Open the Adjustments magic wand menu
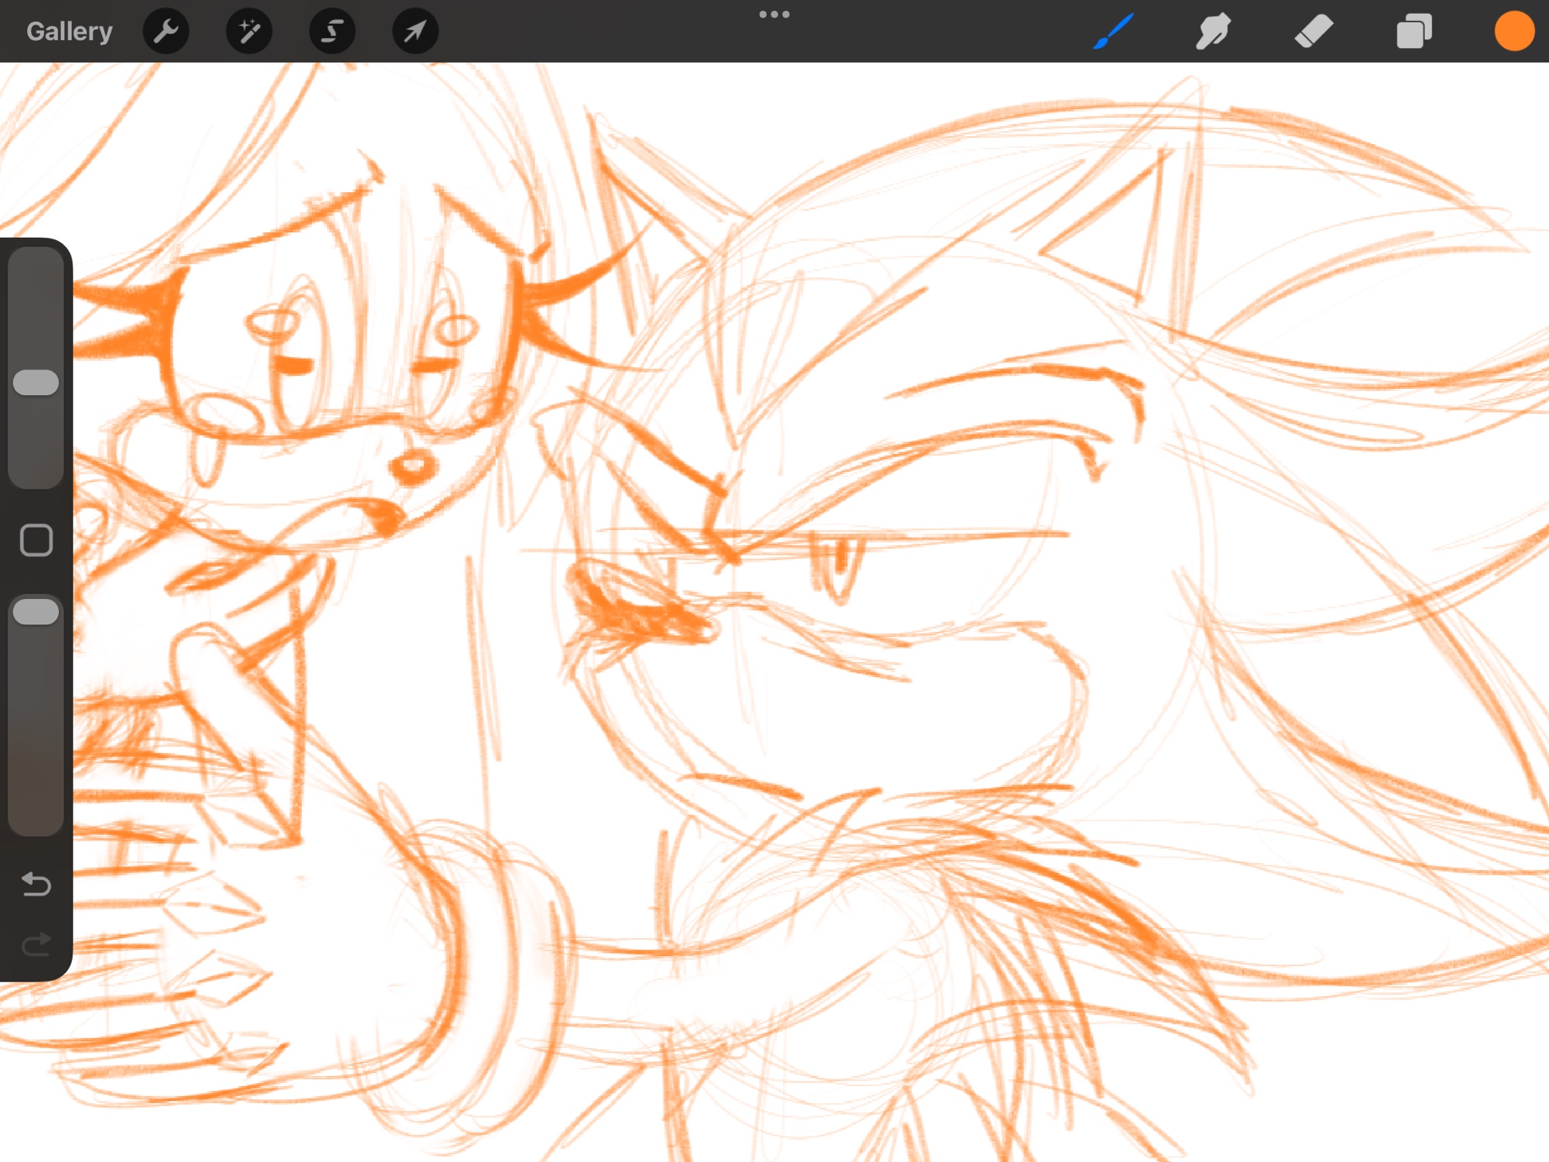This screenshot has width=1549, height=1162. pos(249,32)
